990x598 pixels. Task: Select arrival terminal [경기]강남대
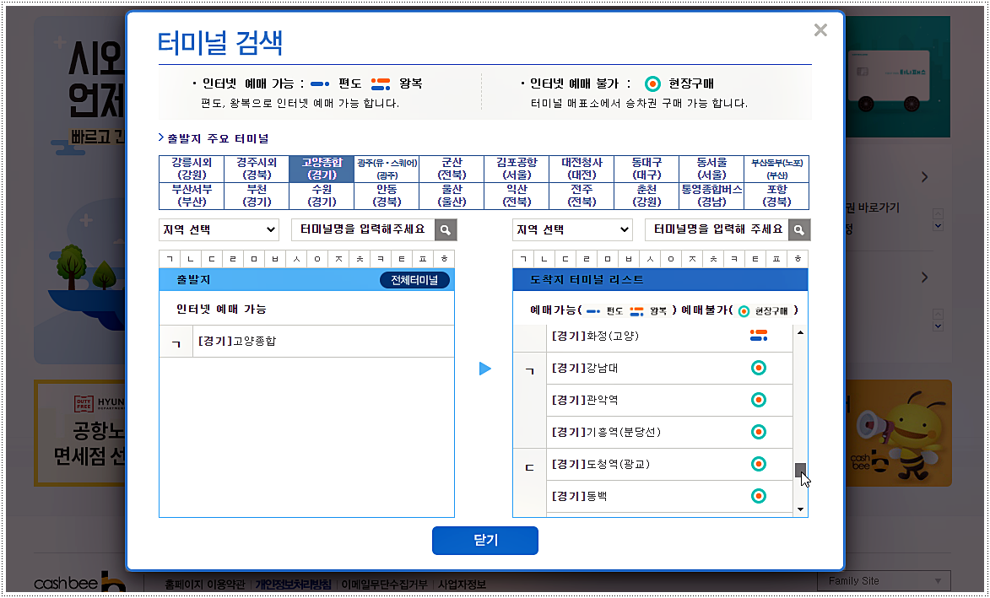tap(669, 369)
